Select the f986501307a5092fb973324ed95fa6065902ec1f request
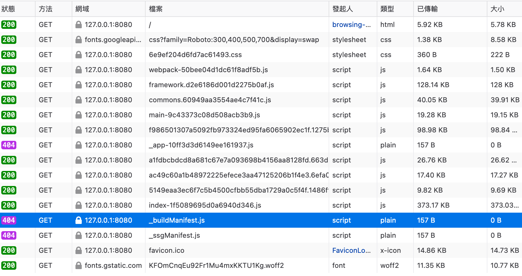522x276 pixels. pyautogui.click(x=239, y=130)
